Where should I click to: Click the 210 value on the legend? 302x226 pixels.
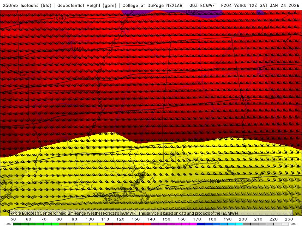pyautogui.click(x=258, y=219)
